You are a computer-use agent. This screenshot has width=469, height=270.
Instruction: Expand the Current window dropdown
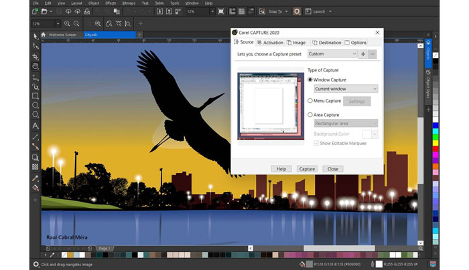(346, 88)
